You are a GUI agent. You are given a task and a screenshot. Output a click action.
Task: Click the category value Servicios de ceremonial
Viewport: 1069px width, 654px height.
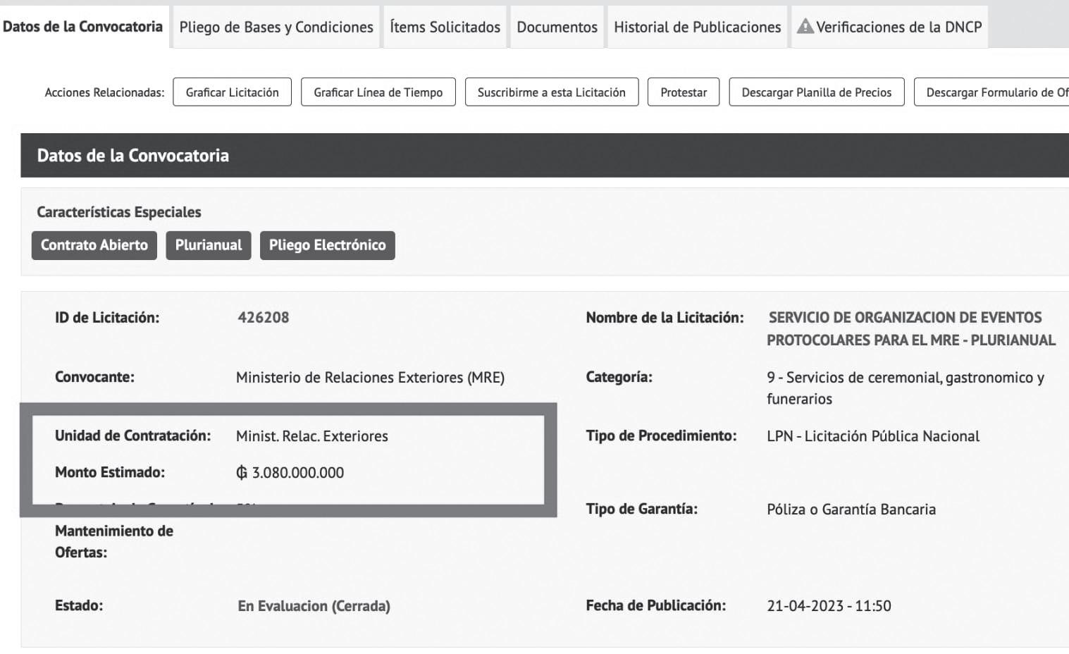coord(906,388)
